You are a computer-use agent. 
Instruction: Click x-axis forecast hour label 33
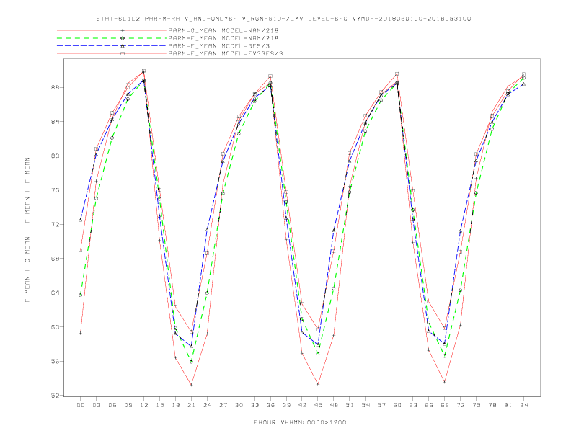(255, 405)
